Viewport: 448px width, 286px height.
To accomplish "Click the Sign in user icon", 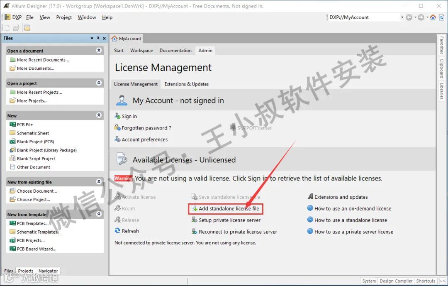I will coord(117,116).
